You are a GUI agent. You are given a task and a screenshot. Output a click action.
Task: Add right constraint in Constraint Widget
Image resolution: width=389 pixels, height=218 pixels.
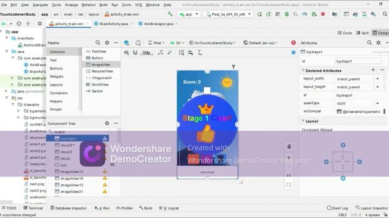pyautogui.click(x=359, y=162)
